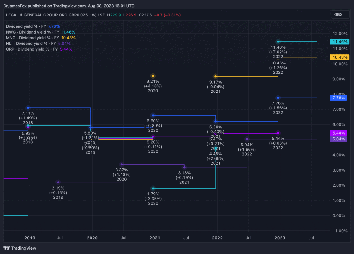Pick the yellow 9.17% 2021 marker
354x254 pixels.
point(216,76)
